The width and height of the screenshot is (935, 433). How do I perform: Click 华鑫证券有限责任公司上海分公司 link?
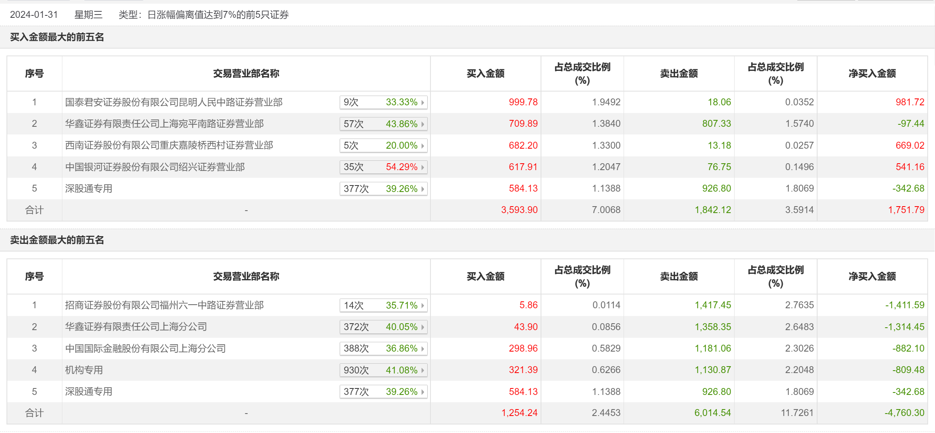point(136,326)
